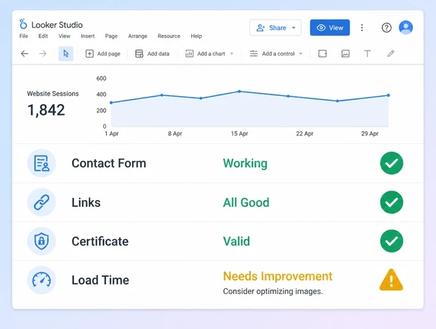Image resolution: width=436 pixels, height=329 pixels.
Task: Open the Resource menu
Action: click(169, 36)
